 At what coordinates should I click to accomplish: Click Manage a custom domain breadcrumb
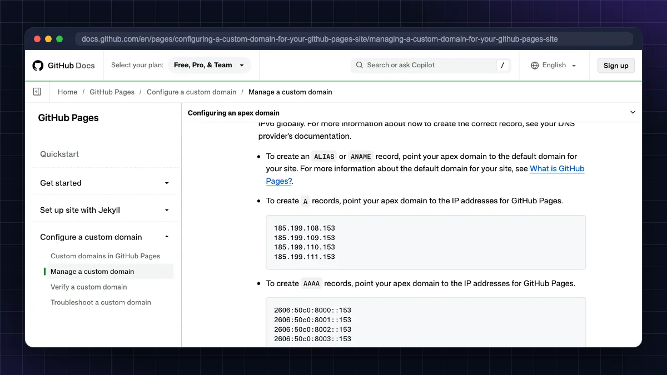pos(290,92)
